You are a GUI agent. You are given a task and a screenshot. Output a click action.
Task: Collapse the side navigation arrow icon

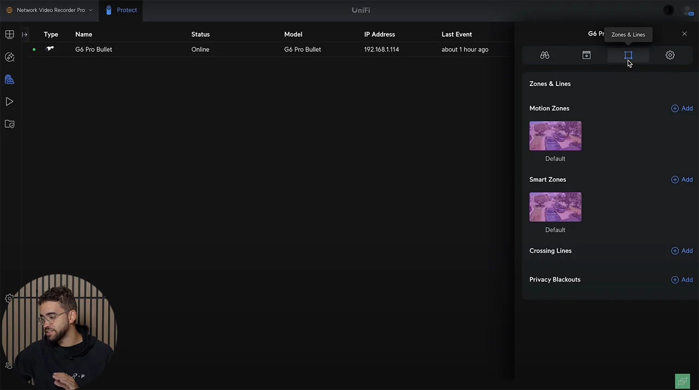tap(25, 35)
